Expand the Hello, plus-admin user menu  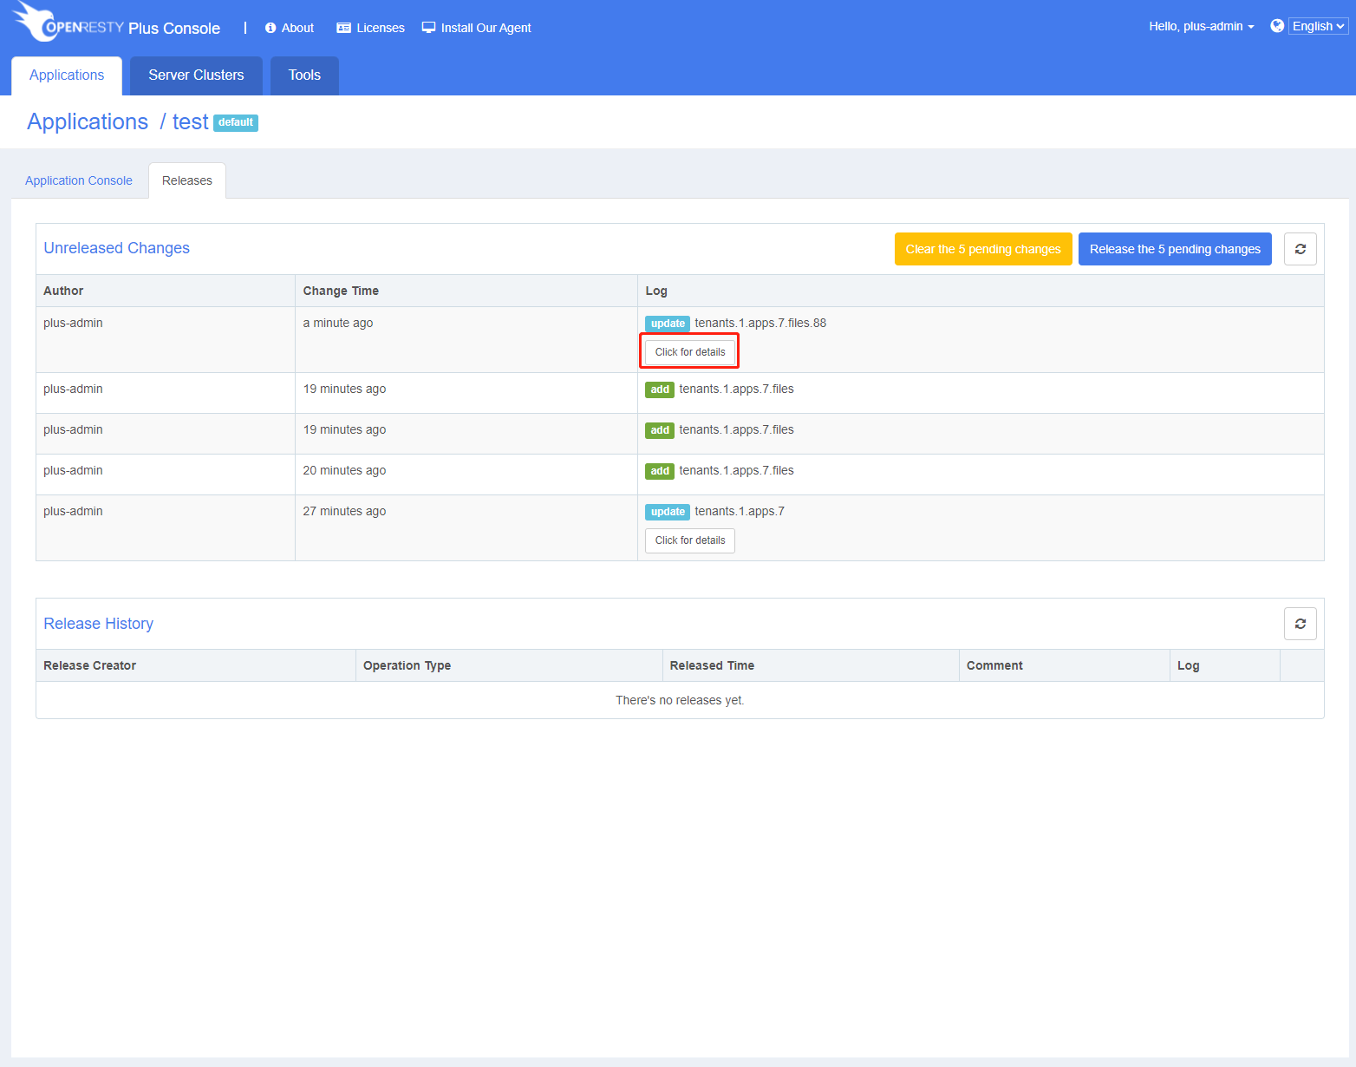(1202, 26)
